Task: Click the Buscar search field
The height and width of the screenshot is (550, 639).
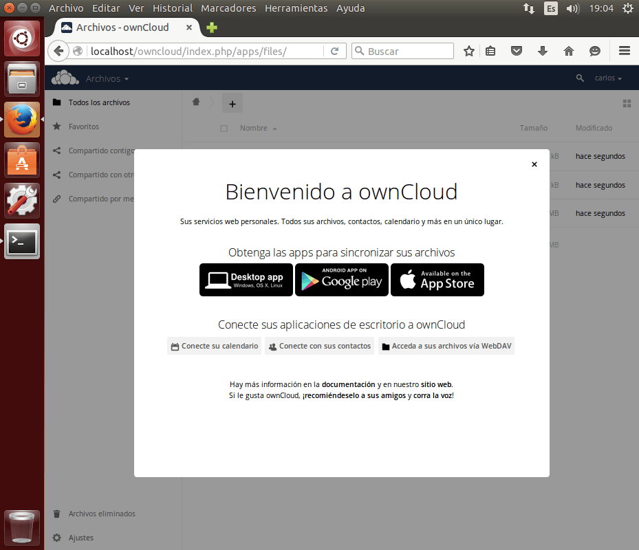Action: [402, 51]
